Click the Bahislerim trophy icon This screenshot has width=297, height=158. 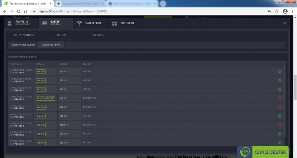79,23
